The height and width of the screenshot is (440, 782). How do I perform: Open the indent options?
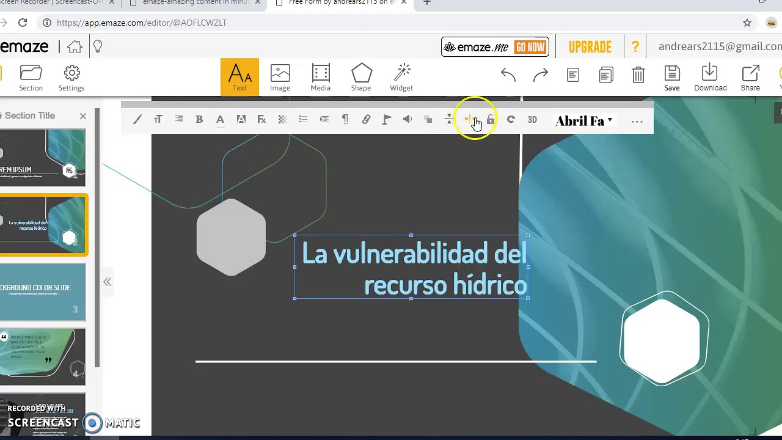pos(324,120)
